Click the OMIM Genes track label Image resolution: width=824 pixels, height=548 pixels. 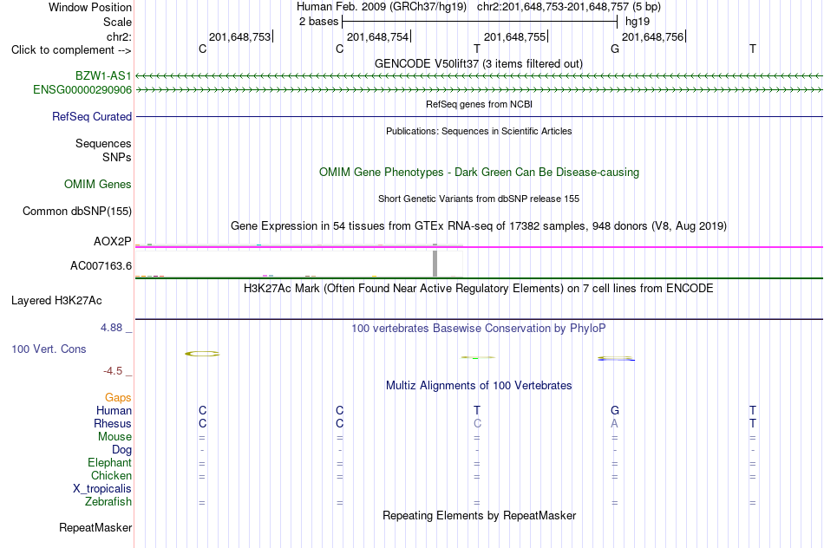click(97, 185)
